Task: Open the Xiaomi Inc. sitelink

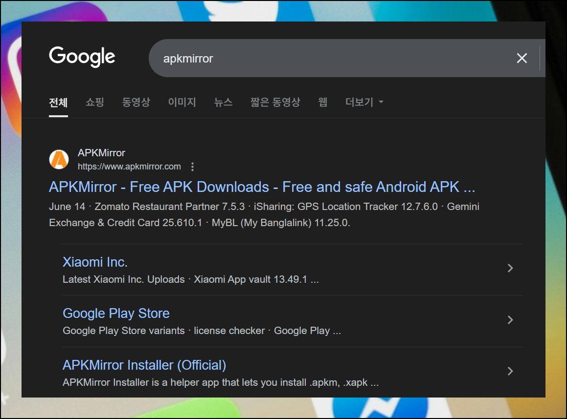Action: click(95, 262)
